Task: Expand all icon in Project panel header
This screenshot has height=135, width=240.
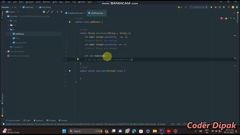Action: [x=48, y=12]
